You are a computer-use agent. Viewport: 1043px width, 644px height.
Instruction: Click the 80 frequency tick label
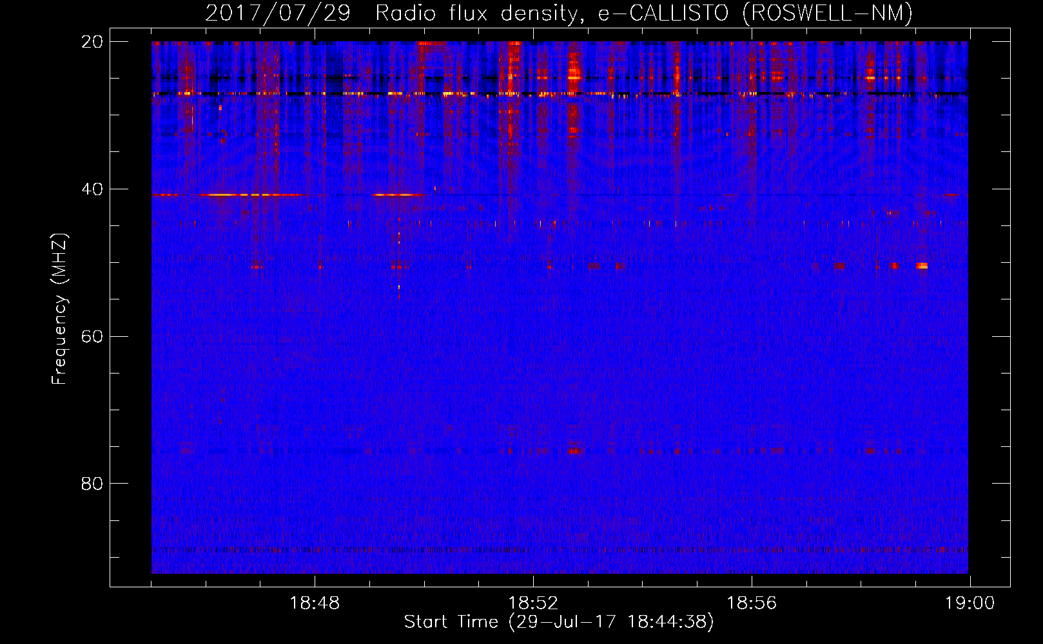(x=92, y=484)
